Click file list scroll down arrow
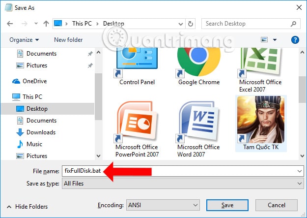Viewport: 307px width, 218px height. click(302, 156)
